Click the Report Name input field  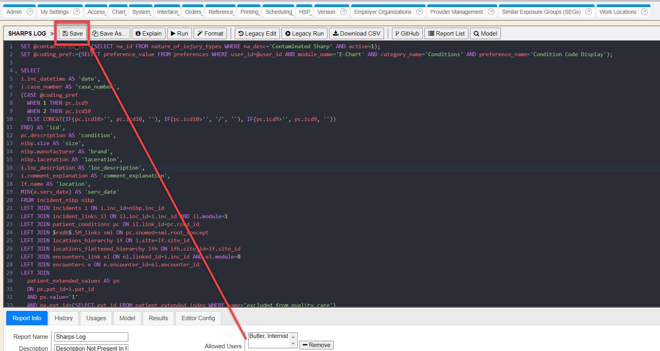pyautogui.click(x=91, y=337)
